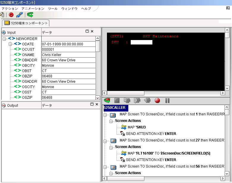
Task: Click the SKU input field on terminal screen
Action: [141, 42]
